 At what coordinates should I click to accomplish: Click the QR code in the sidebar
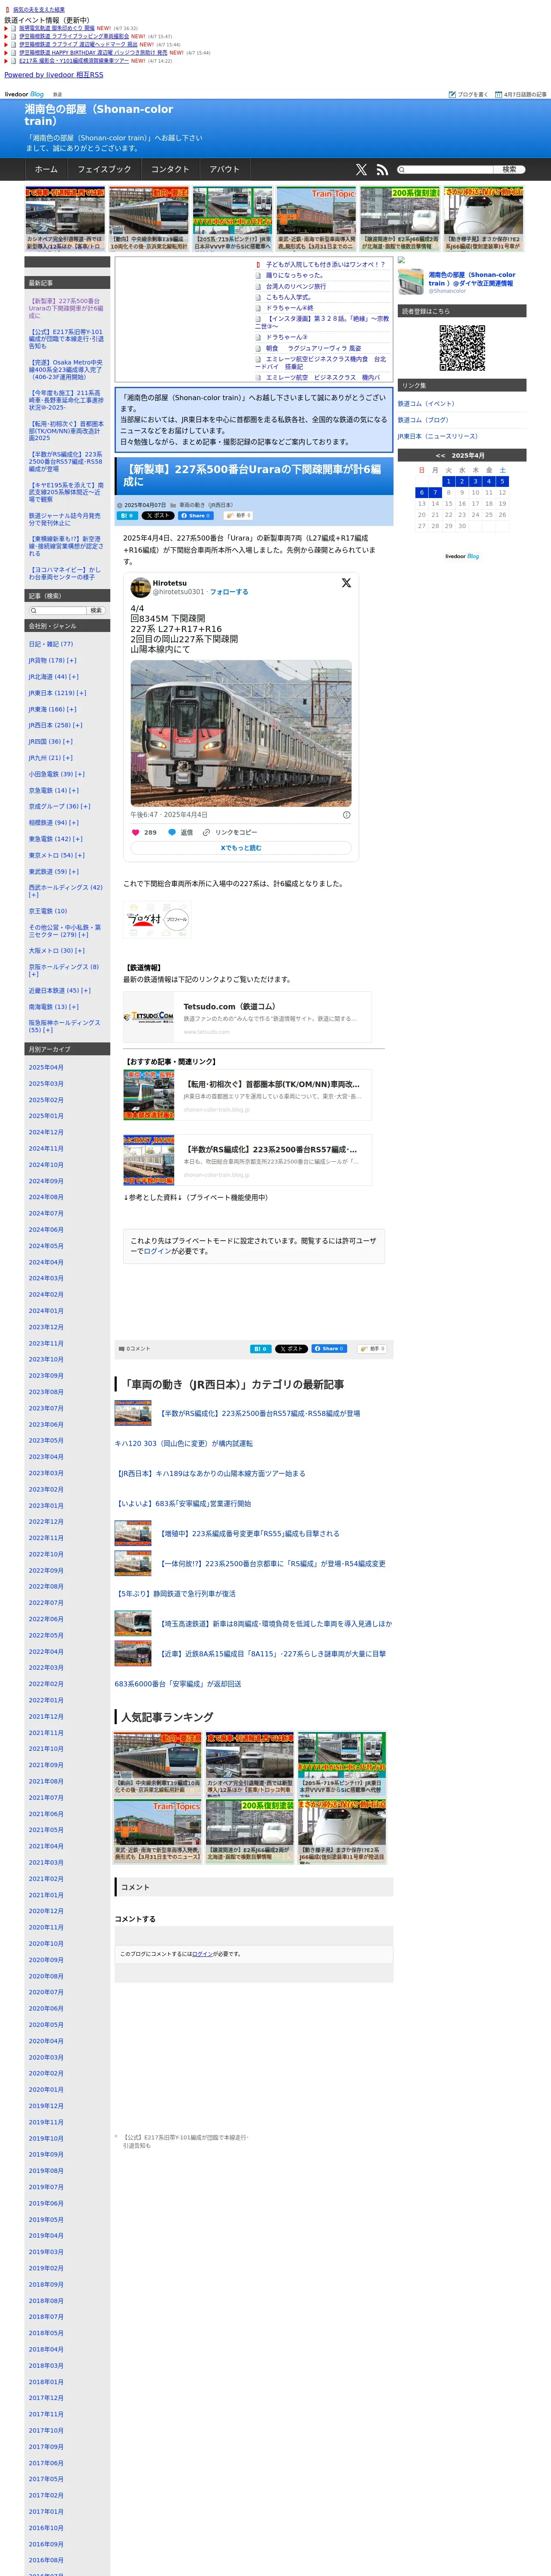[x=462, y=348]
